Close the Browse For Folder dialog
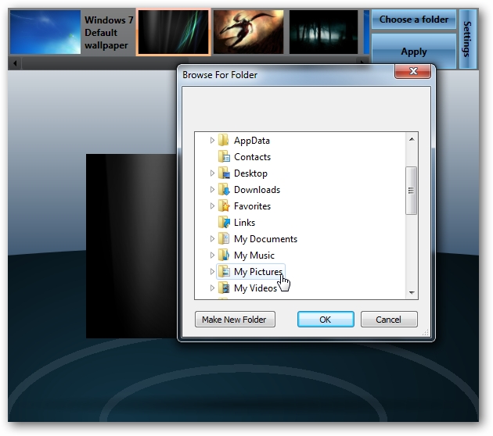 point(412,72)
